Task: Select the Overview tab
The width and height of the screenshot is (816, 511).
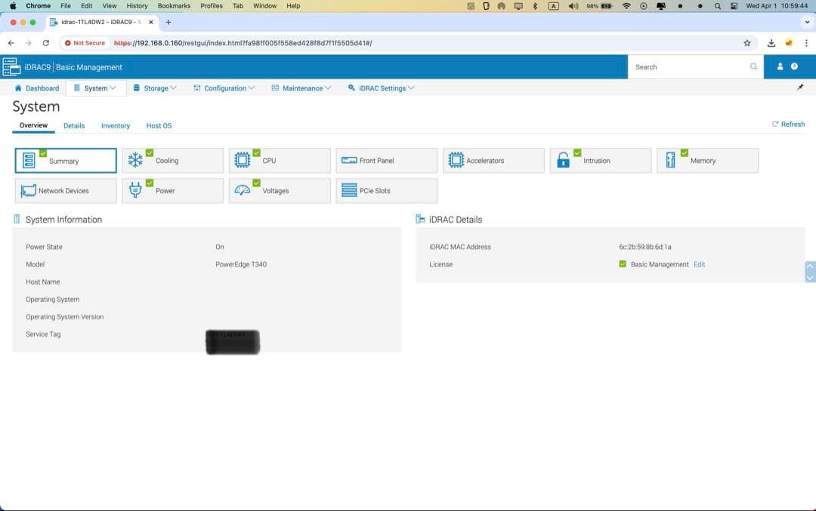Action: click(33, 125)
